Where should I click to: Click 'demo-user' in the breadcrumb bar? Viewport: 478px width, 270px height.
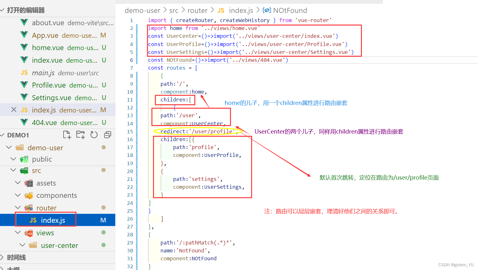pos(142,10)
